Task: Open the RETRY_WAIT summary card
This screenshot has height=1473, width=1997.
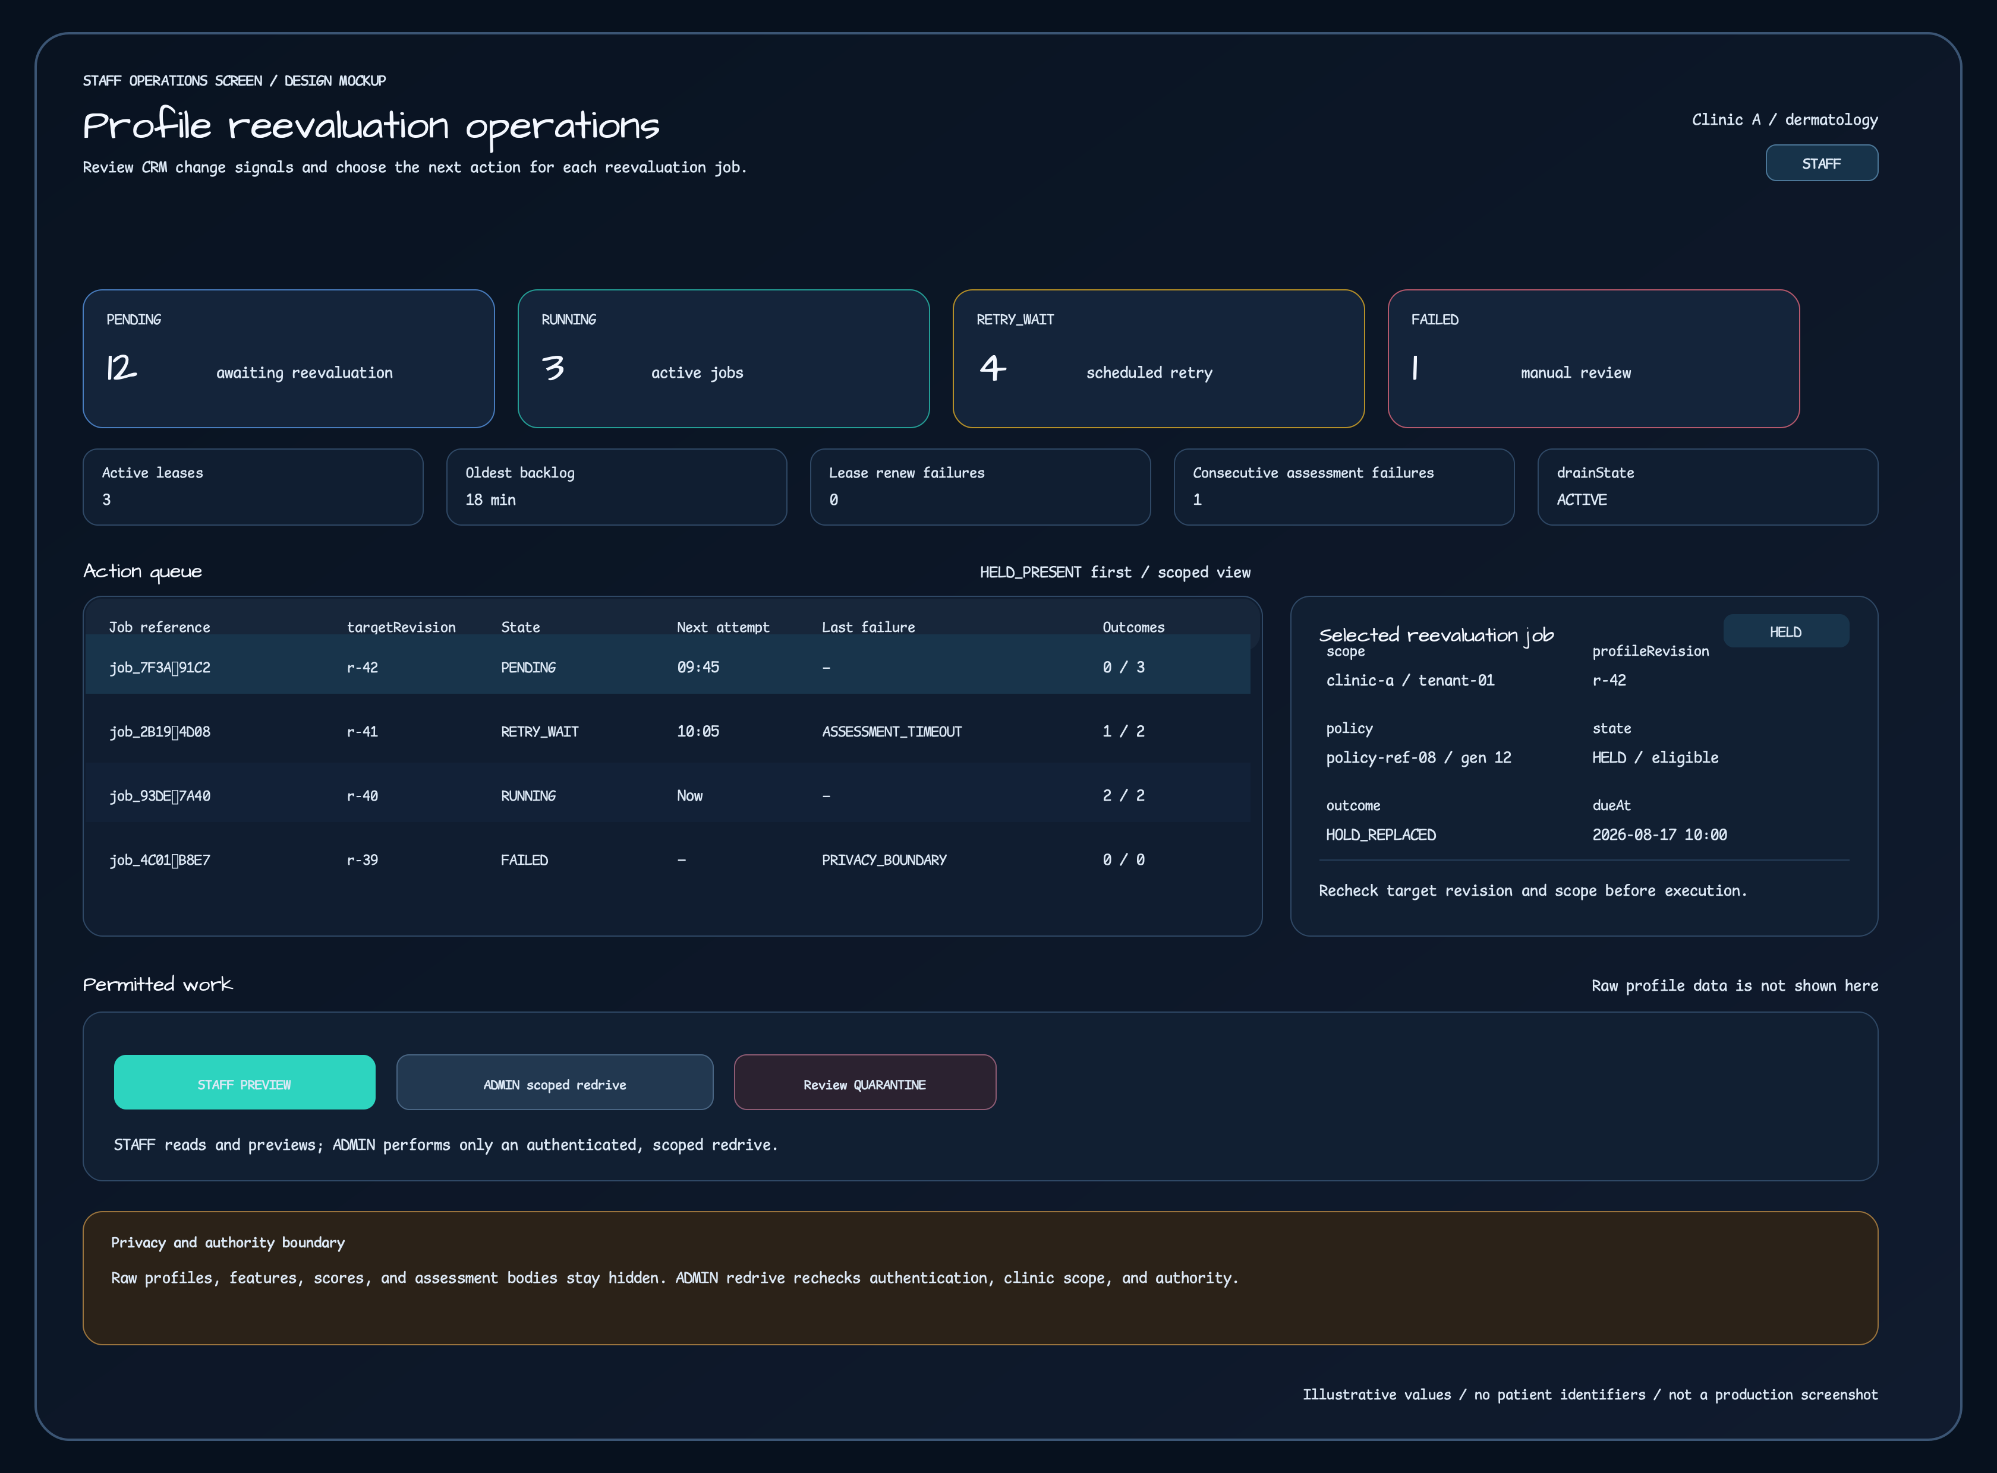Action: pyautogui.click(x=1158, y=358)
